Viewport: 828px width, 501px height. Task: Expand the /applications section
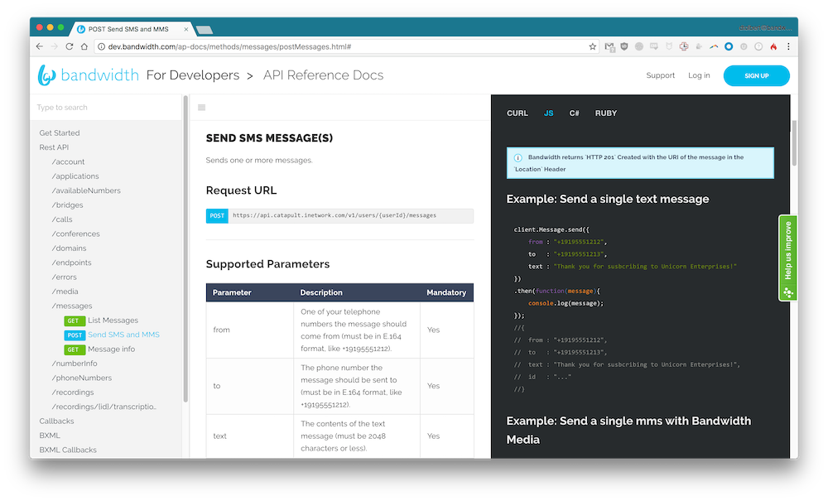tap(75, 176)
